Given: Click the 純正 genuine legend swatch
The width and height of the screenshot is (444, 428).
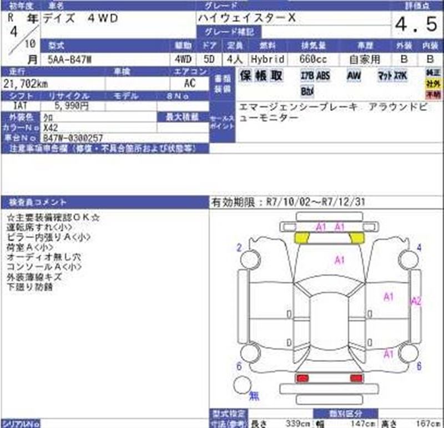Looking at the screenshot, I should tap(433, 73).
